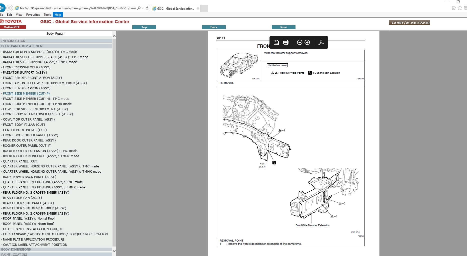Click the Top navigation button
Screen dimensions: 467x256
point(144,27)
